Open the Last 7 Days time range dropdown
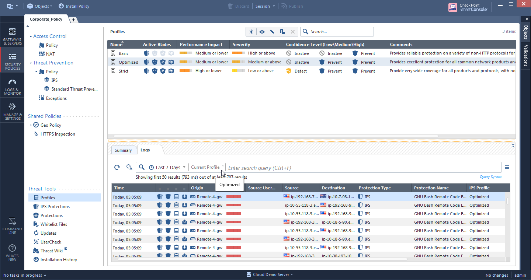Screen dimensions: 531x280 [x=167, y=167]
